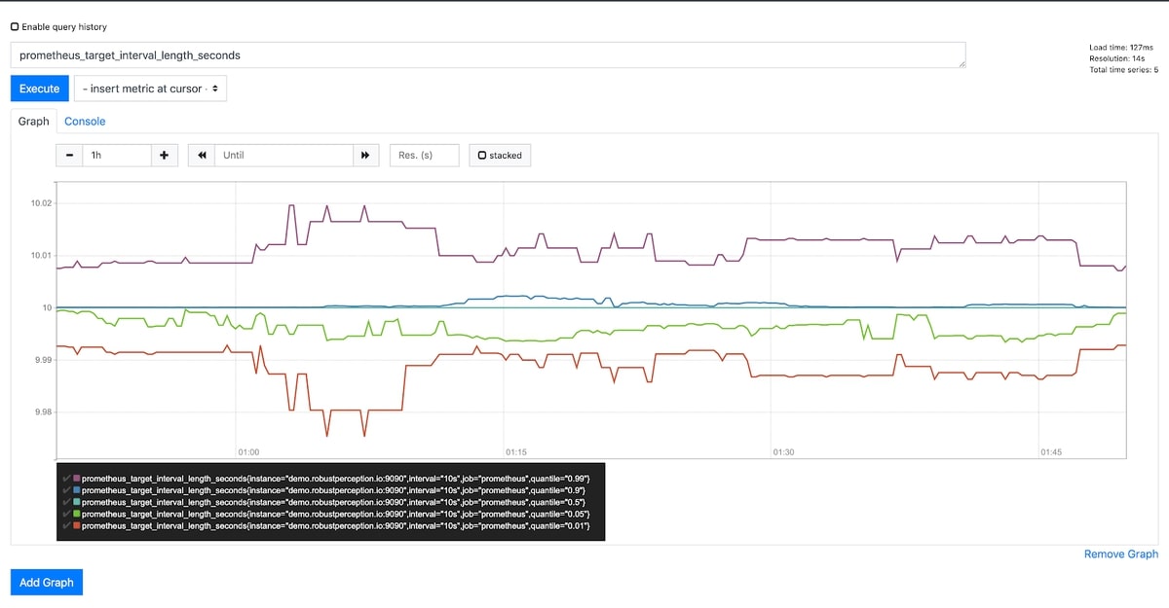Select the Graph tab
Image resolution: width=1169 pixels, height=608 pixels.
click(x=33, y=122)
